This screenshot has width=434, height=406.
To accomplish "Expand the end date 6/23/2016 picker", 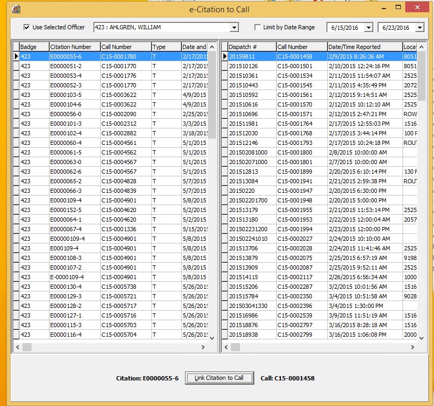I will 420,28.
